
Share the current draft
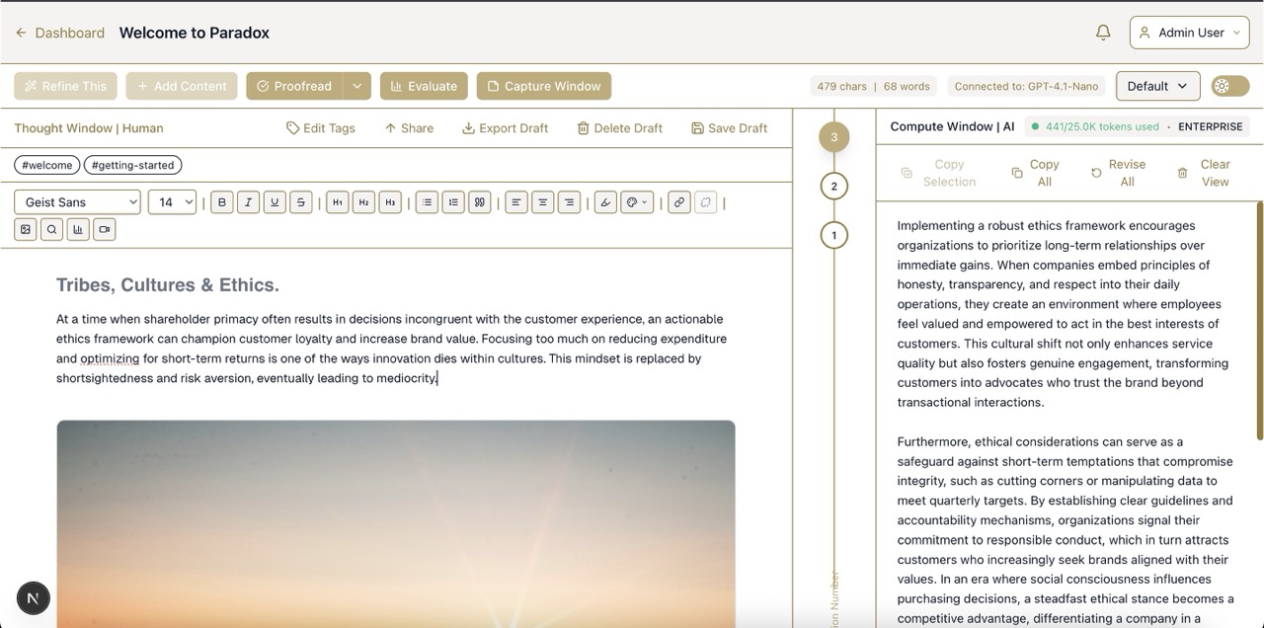tap(409, 128)
